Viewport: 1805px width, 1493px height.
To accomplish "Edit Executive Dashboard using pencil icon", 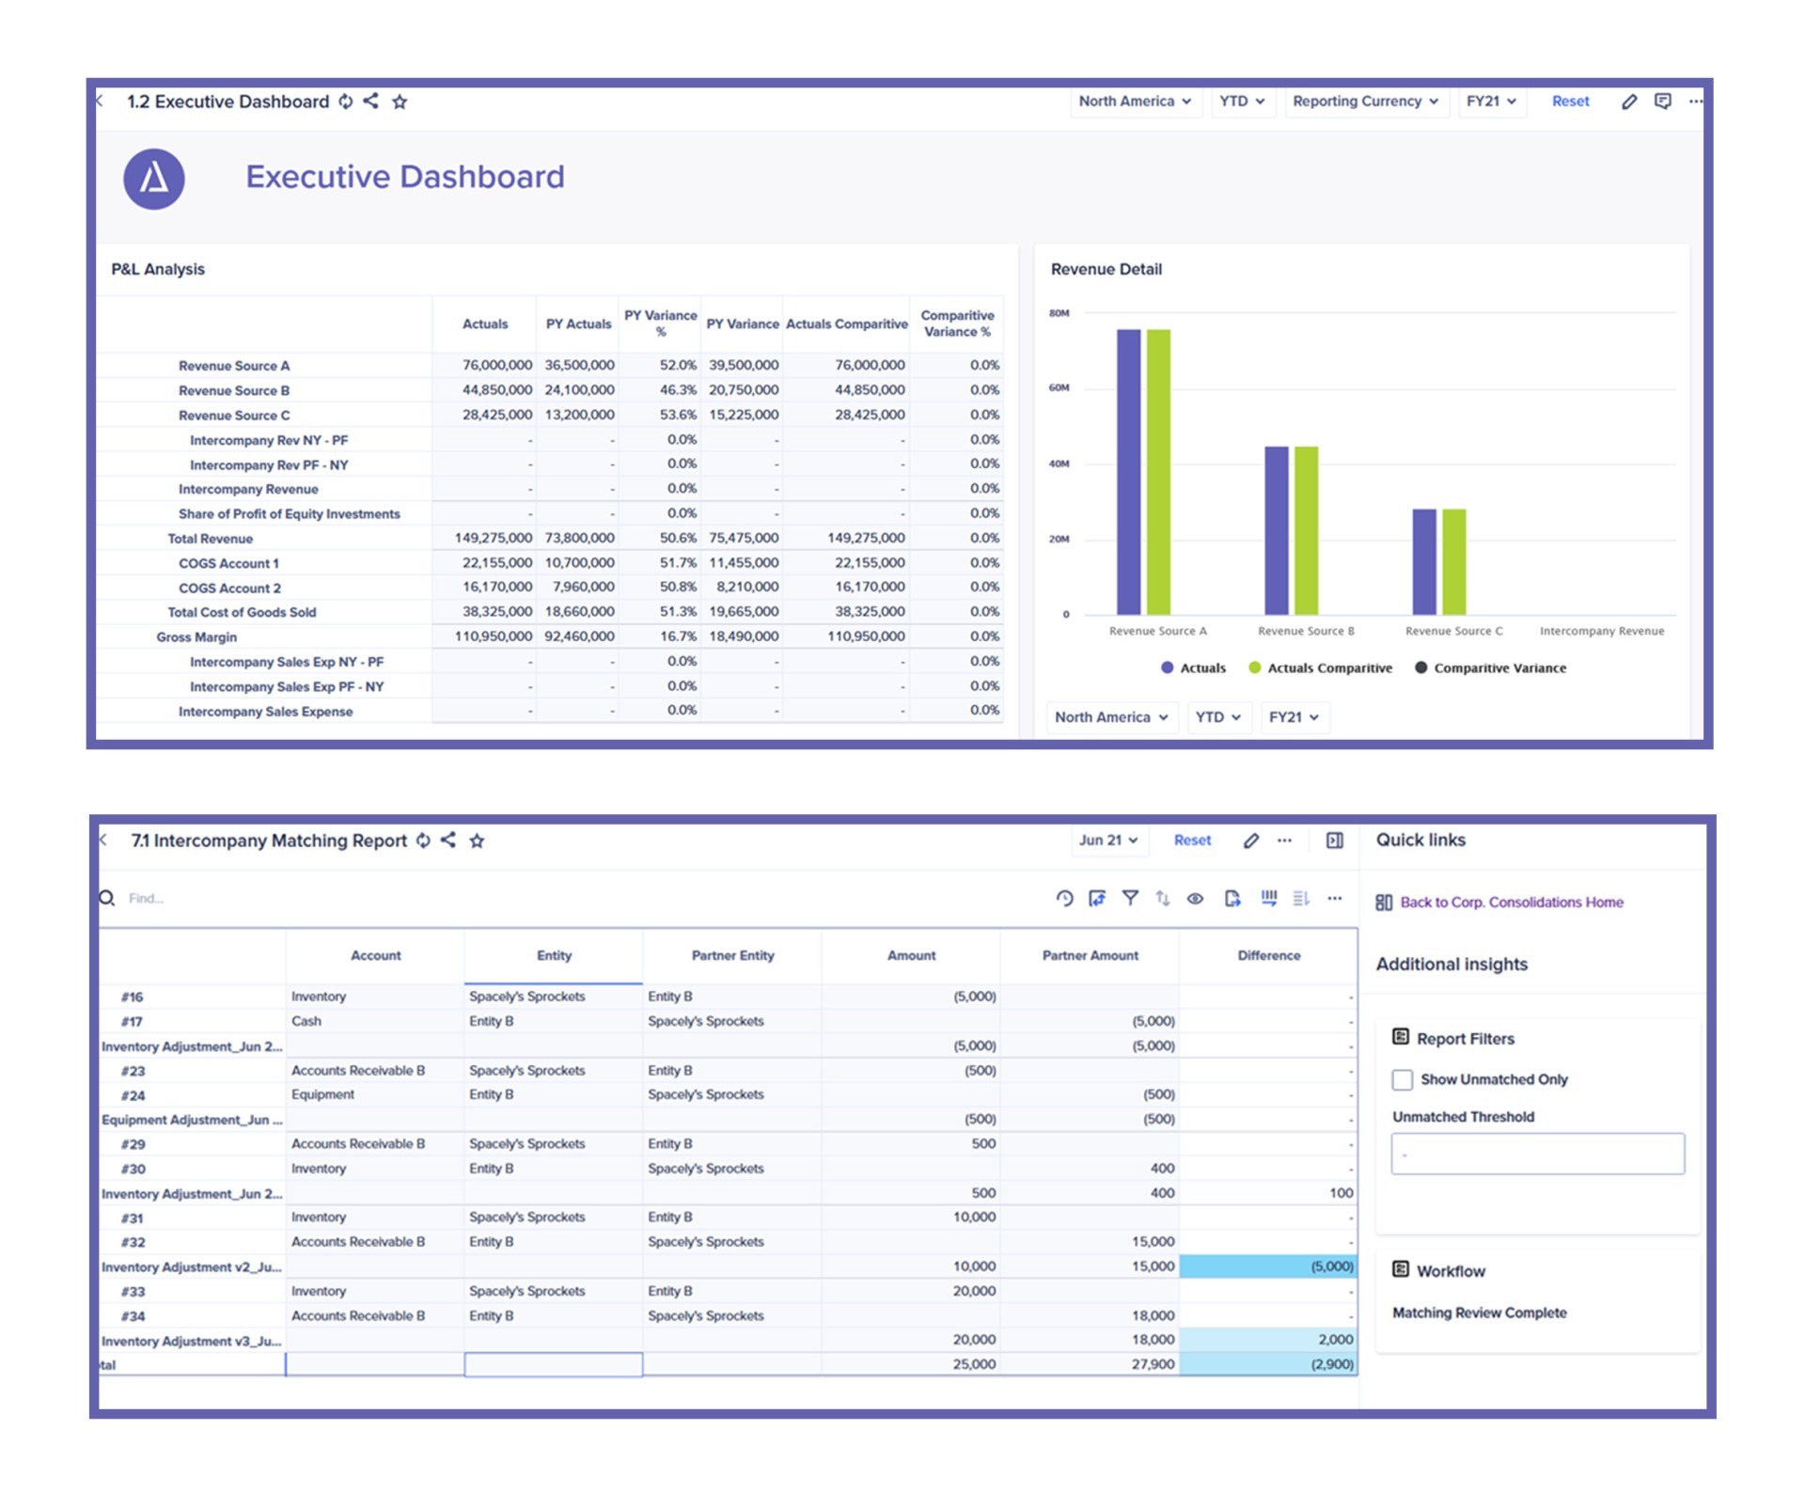I will [1629, 102].
